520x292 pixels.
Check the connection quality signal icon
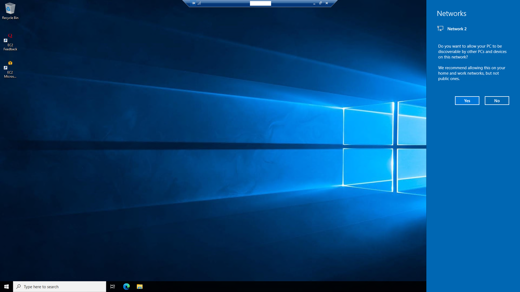199,3
